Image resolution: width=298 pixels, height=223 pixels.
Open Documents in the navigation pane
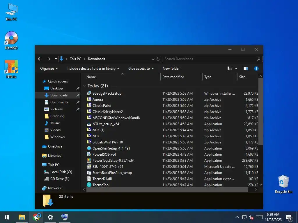[x=59, y=102]
